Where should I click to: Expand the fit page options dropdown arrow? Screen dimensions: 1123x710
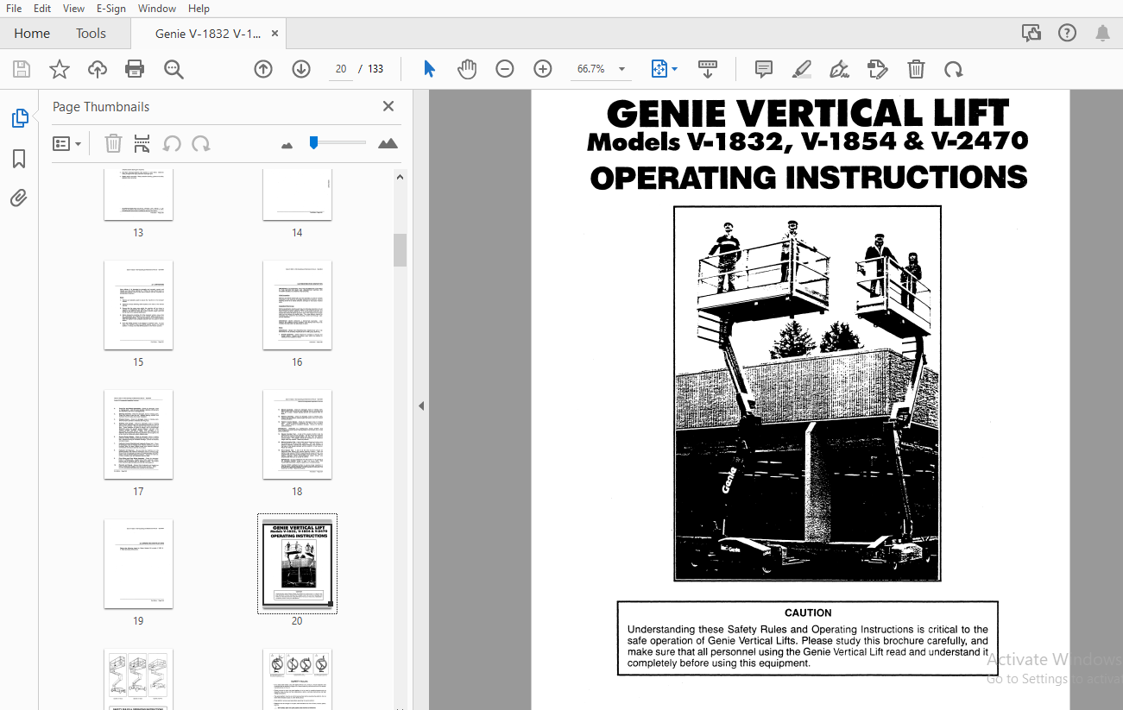click(x=675, y=69)
